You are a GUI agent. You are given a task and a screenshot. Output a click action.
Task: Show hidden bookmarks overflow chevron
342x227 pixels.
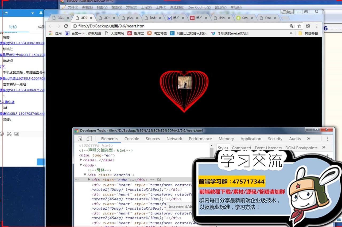click(291, 33)
